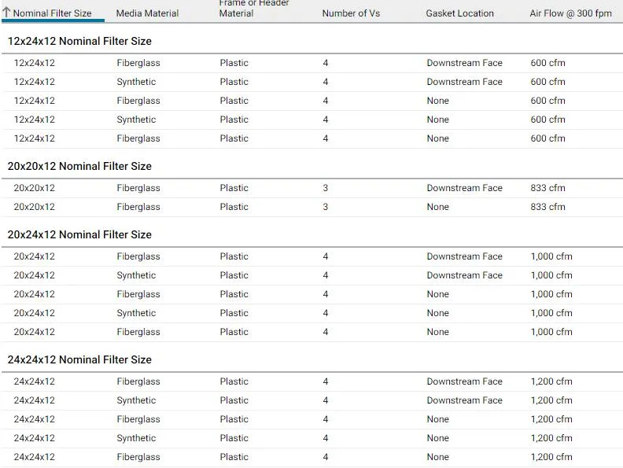
Task: Collapse the 20x20x12 Nominal Filter Size group
Action: pyautogui.click(x=79, y=166)
